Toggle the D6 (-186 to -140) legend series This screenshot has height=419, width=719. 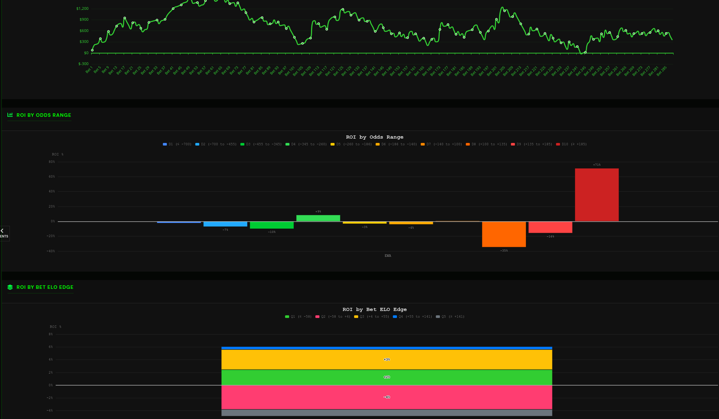(396, 144)
